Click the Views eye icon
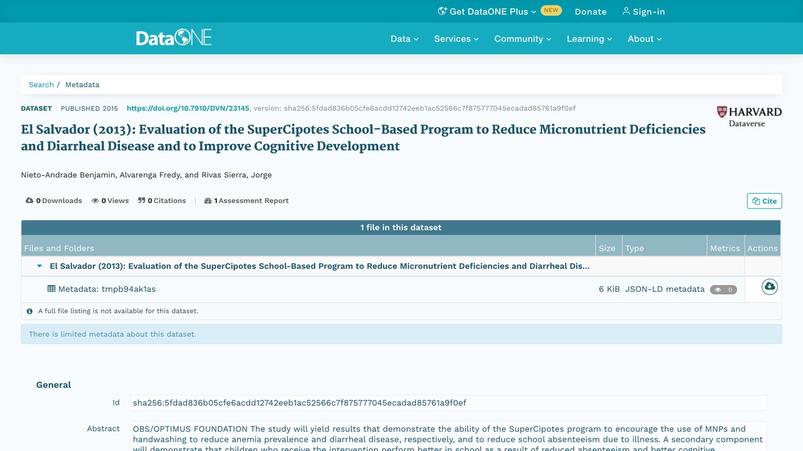The image size is (803, 451). 95,201
